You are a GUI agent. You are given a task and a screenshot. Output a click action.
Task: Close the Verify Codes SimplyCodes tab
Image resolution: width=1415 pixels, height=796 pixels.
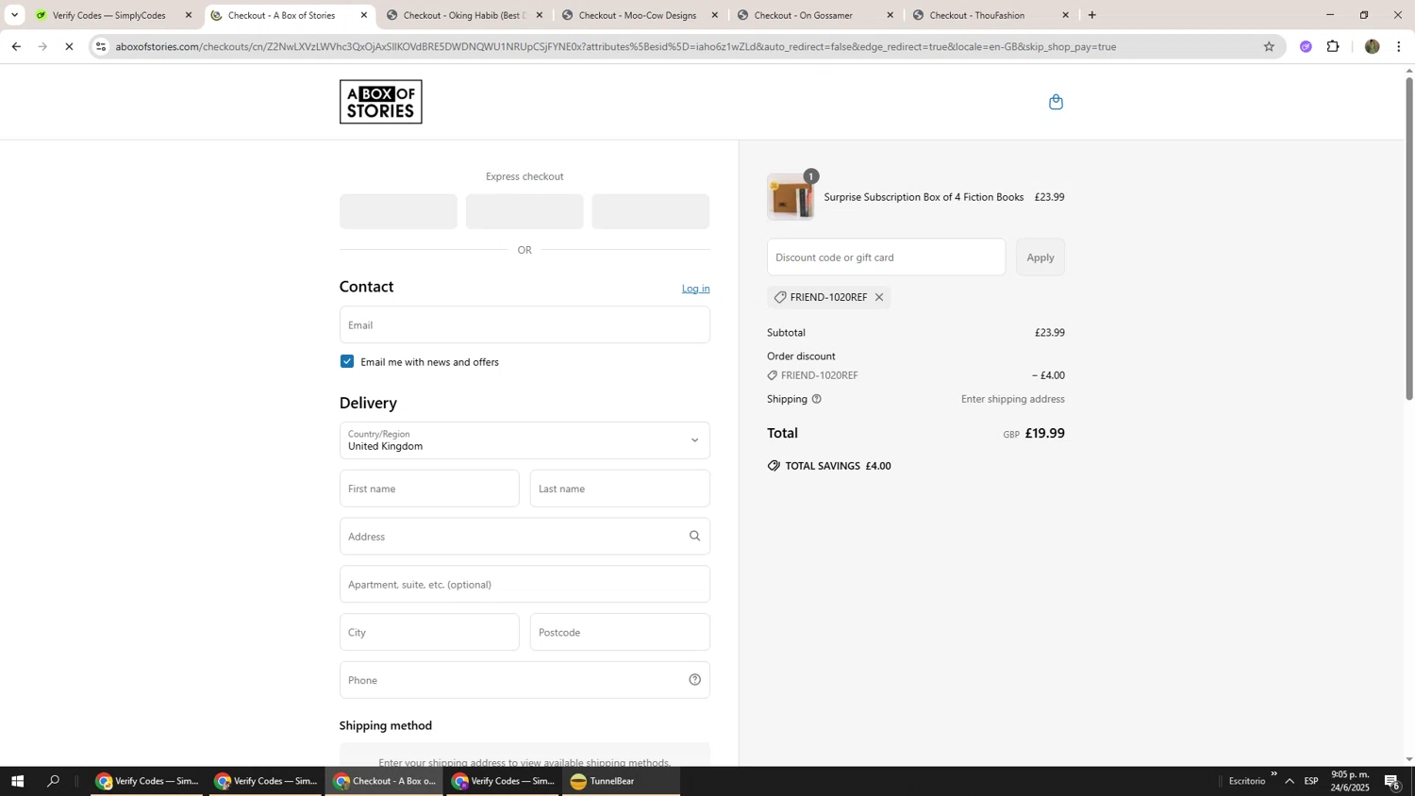pos(189,15)
